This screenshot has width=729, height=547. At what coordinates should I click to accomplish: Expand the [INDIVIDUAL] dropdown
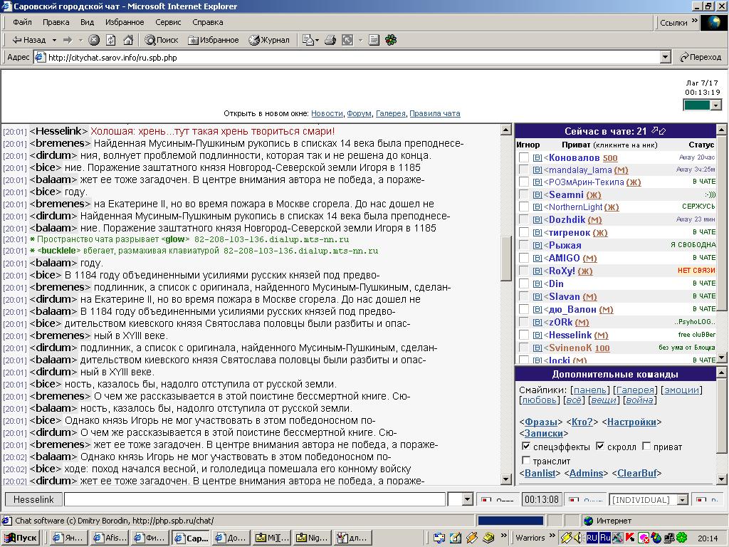[681, 500]
